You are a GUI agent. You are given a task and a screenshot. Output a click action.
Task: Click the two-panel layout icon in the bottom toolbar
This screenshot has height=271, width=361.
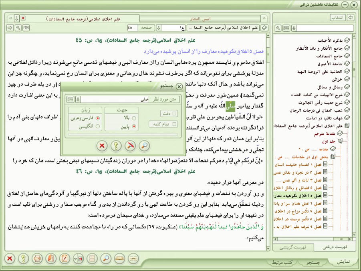pos(92,258)
